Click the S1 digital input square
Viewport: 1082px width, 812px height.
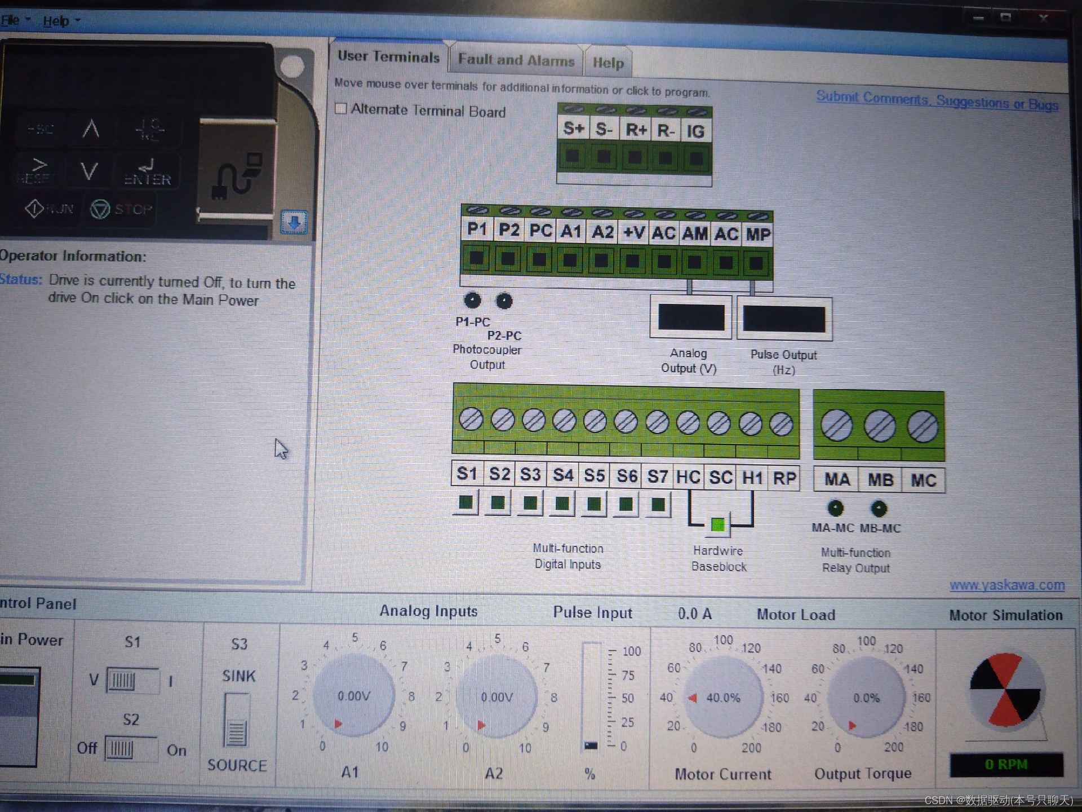[x=466, y=502]
